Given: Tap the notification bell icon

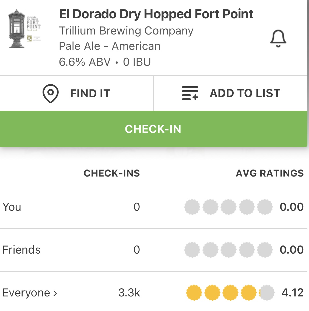Looking at the screenshot, I should click(278, 39).
